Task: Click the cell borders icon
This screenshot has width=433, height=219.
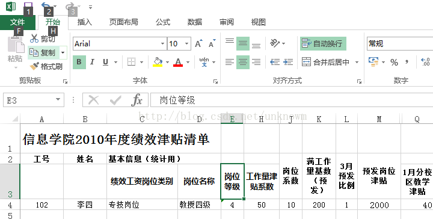Action: click(132, 62)
